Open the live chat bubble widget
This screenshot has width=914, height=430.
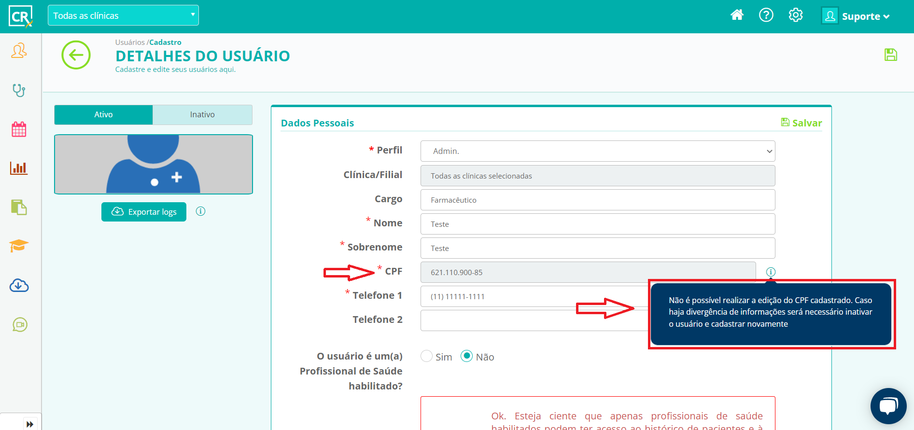point(888,406)
